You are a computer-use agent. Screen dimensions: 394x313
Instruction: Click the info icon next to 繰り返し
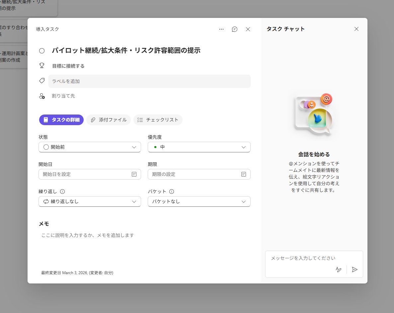pyautogui.click(x=62, y=191)
